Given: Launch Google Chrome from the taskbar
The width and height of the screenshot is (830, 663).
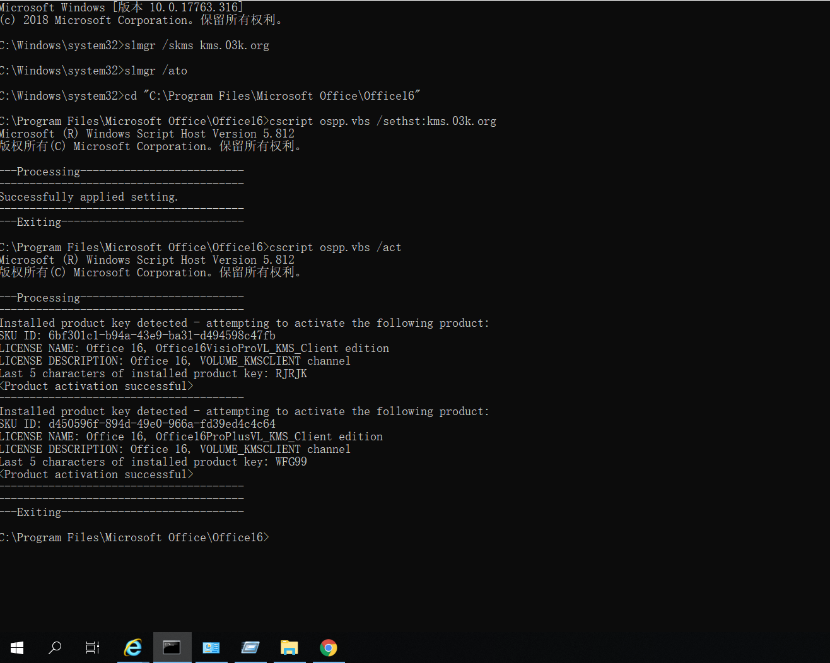Looking at the screenshot, I should pyautogui.click(x=328, y=648).
